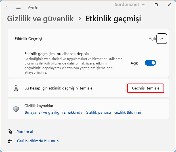Click the Açık label beside the toggle
Screen dimensions: 176x152
point(134,63)
